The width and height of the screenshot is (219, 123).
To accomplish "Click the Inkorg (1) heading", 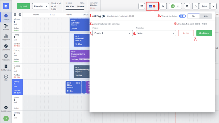I will 99,16.
